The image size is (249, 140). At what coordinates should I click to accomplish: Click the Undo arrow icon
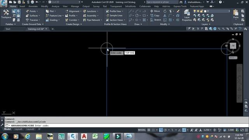pyautogui.click(x=37, y=2)
